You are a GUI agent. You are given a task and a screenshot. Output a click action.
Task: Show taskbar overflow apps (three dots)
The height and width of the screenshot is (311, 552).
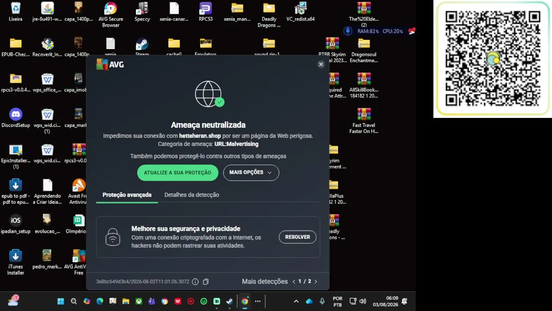click(x=258, y=301)
